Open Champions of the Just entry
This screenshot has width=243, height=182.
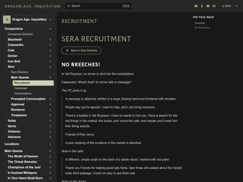point(24,168)
